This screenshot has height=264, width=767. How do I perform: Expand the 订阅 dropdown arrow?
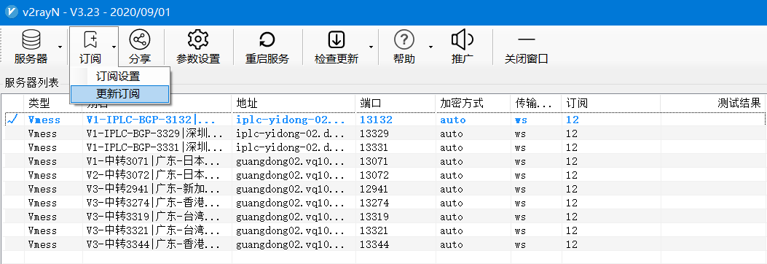(x=114, y=47)
